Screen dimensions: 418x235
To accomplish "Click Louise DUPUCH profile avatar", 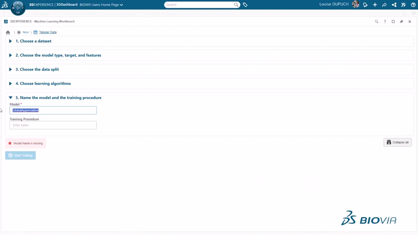I will click(x=355, y=4).
